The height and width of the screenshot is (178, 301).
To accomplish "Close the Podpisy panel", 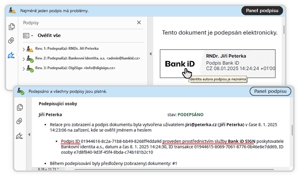I will coord(139,23).
